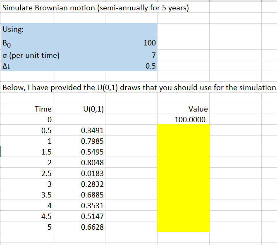Viewport: 277px width, 245px height.
Task: Click the uniform draw 0.0183
Action: point(79,173)
